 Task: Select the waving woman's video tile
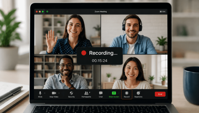click(x=67, y=34)
